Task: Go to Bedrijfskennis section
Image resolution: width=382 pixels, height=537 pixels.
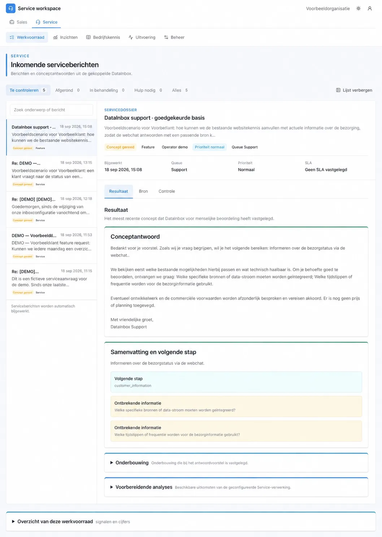Action: [103, 37]
